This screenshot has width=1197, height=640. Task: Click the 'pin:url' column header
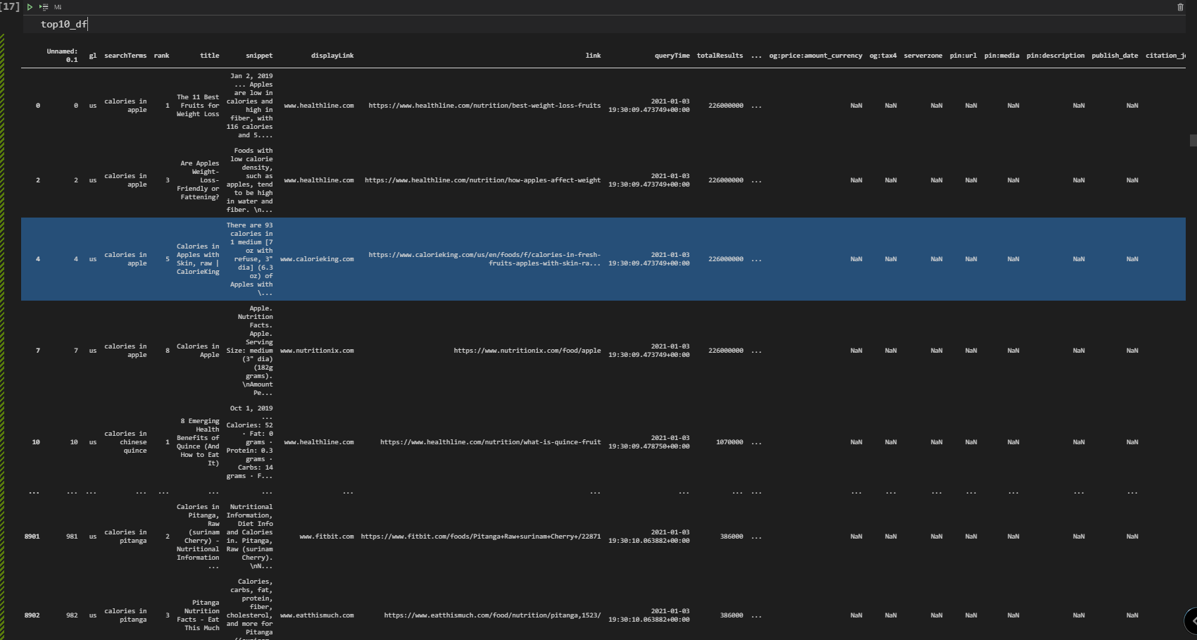(963, 56)
